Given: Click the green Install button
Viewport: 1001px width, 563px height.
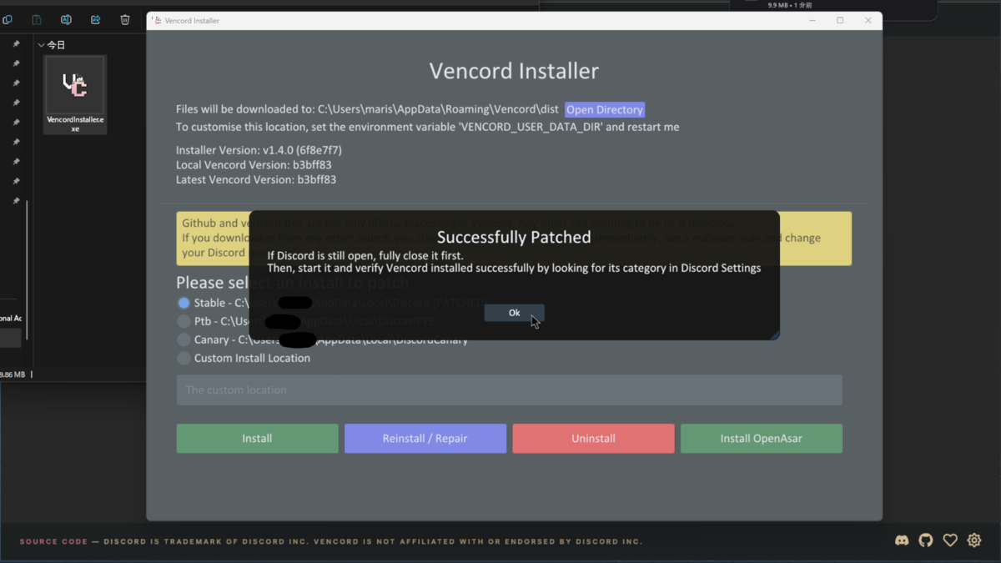Looking at the screenshot, I should pos(257,439).
